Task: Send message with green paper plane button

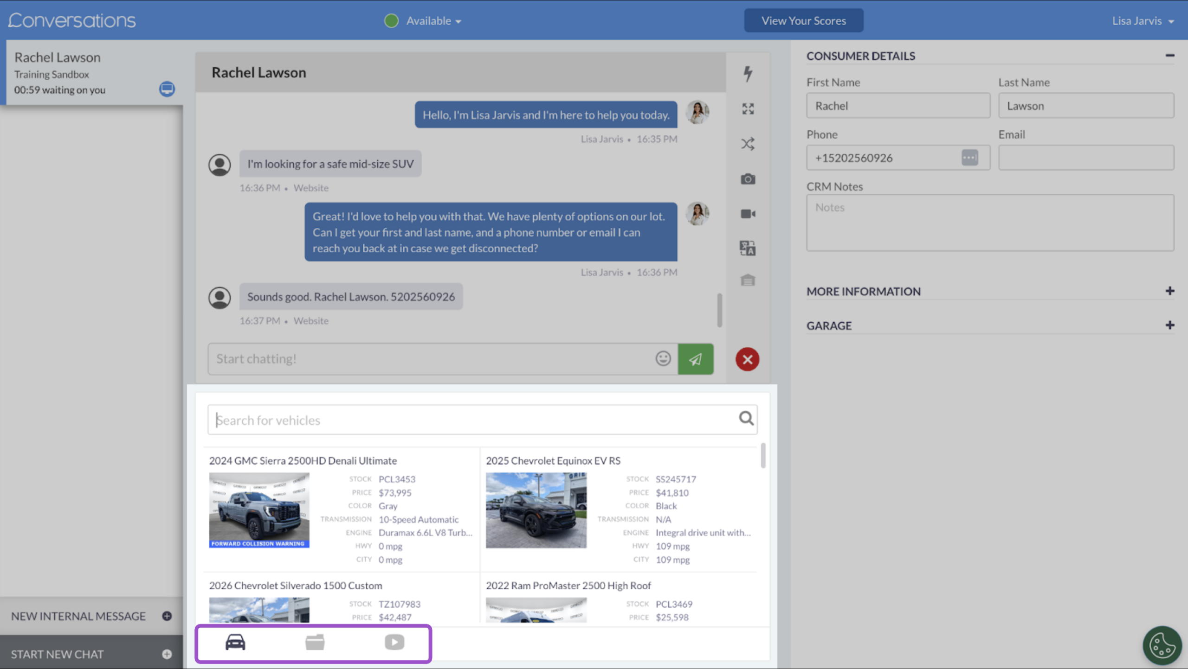Action: coord(696,359)
